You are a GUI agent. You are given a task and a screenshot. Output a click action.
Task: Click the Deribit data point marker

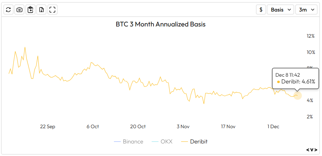click(297, 95)
